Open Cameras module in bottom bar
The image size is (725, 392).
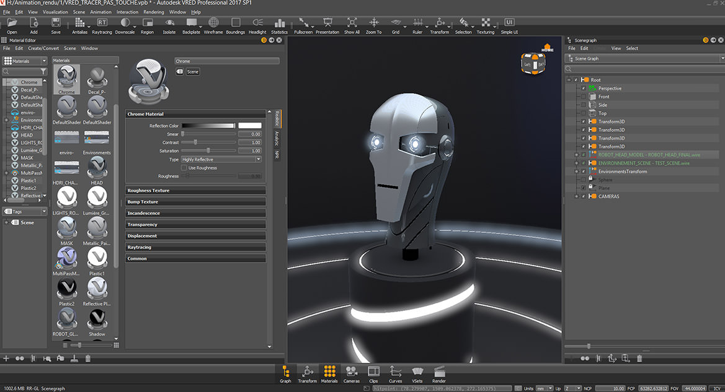click(x=352, y=374)
